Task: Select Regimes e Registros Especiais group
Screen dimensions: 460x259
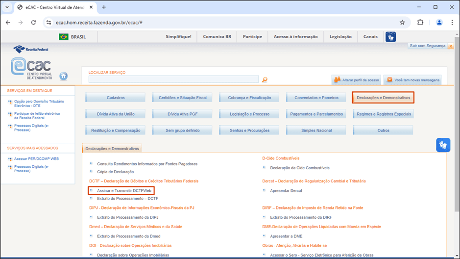Action: pos(383,114)
